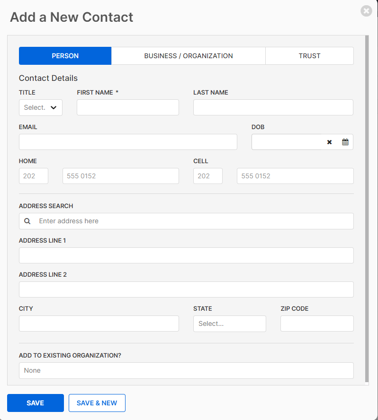Focus the First Name input field

128,107
